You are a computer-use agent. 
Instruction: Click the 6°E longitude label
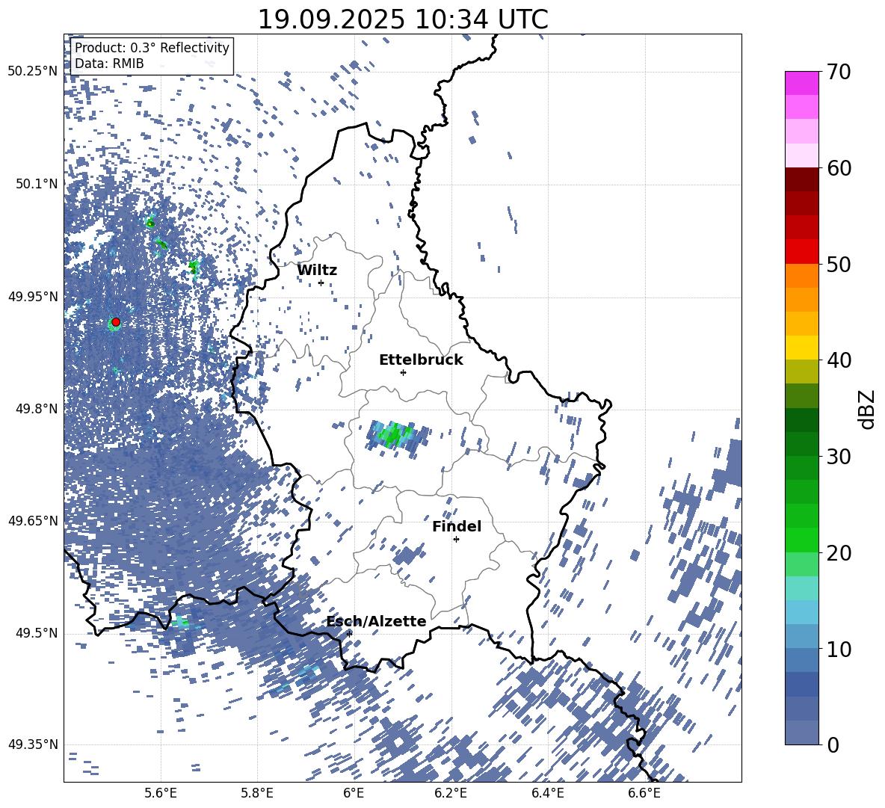pos(354,793)
